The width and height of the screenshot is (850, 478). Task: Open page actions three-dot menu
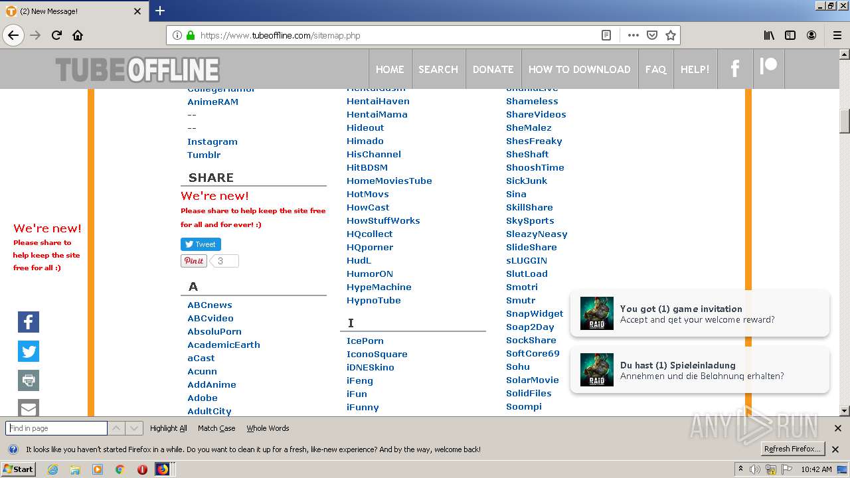pyautogui.click(x=633, y=35)
